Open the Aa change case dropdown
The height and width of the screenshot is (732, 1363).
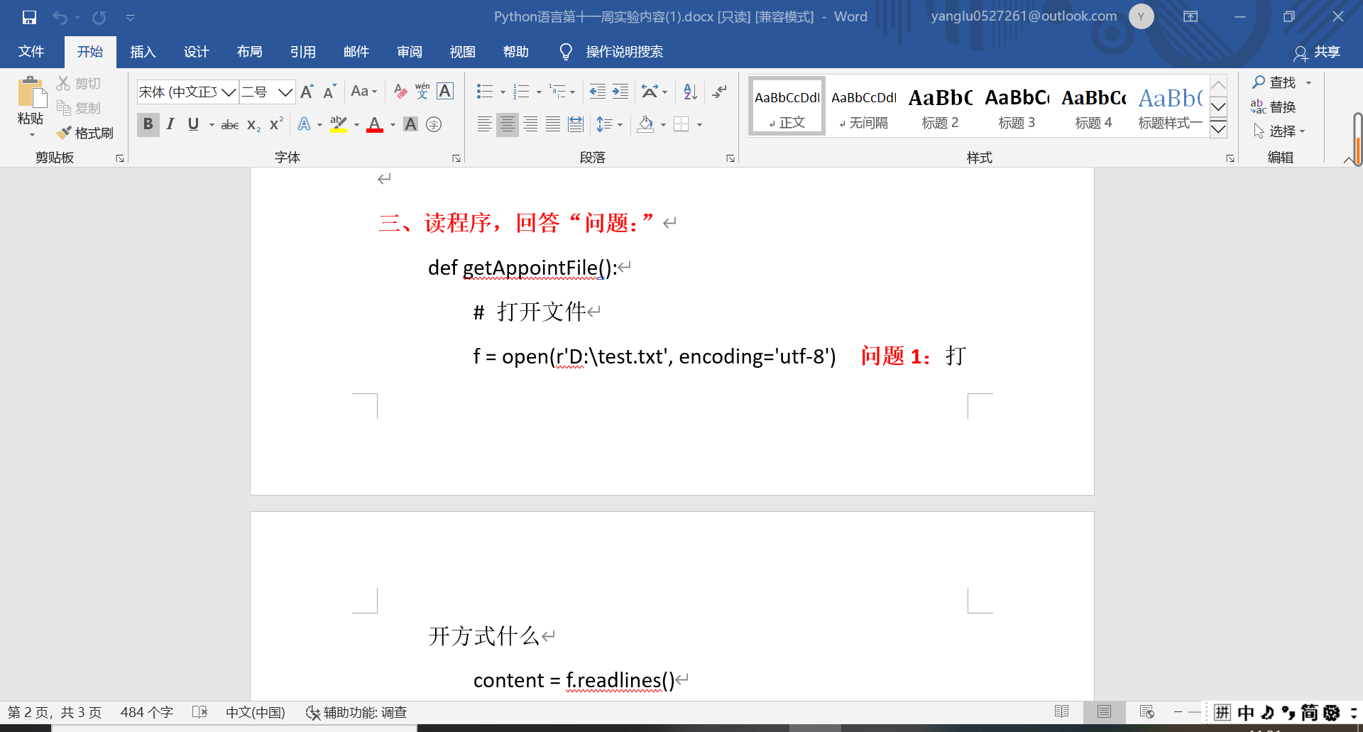[x=364, y=92]
